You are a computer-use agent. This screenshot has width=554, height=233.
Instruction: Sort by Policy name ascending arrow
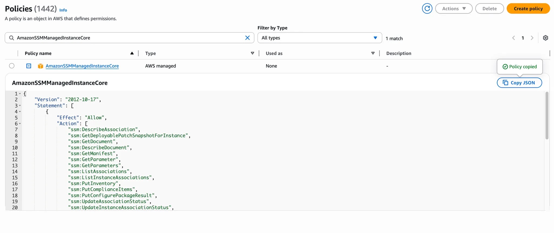click(132, 53)
